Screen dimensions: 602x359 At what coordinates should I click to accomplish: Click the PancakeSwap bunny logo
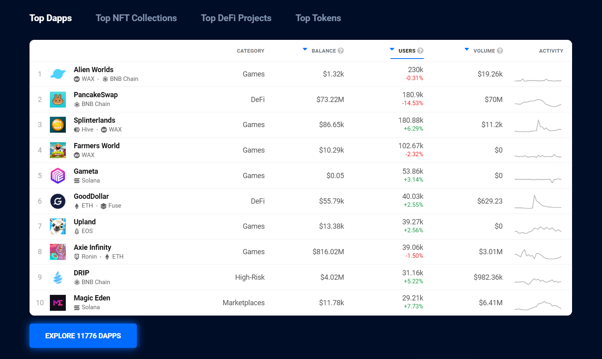(58, 100)
